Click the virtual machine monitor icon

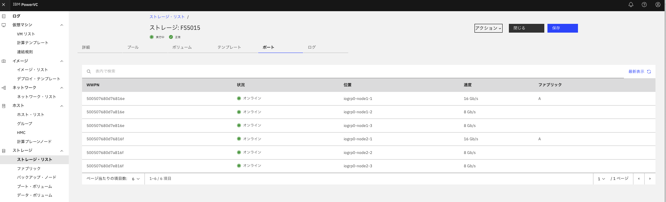click(x=4, y=25)
